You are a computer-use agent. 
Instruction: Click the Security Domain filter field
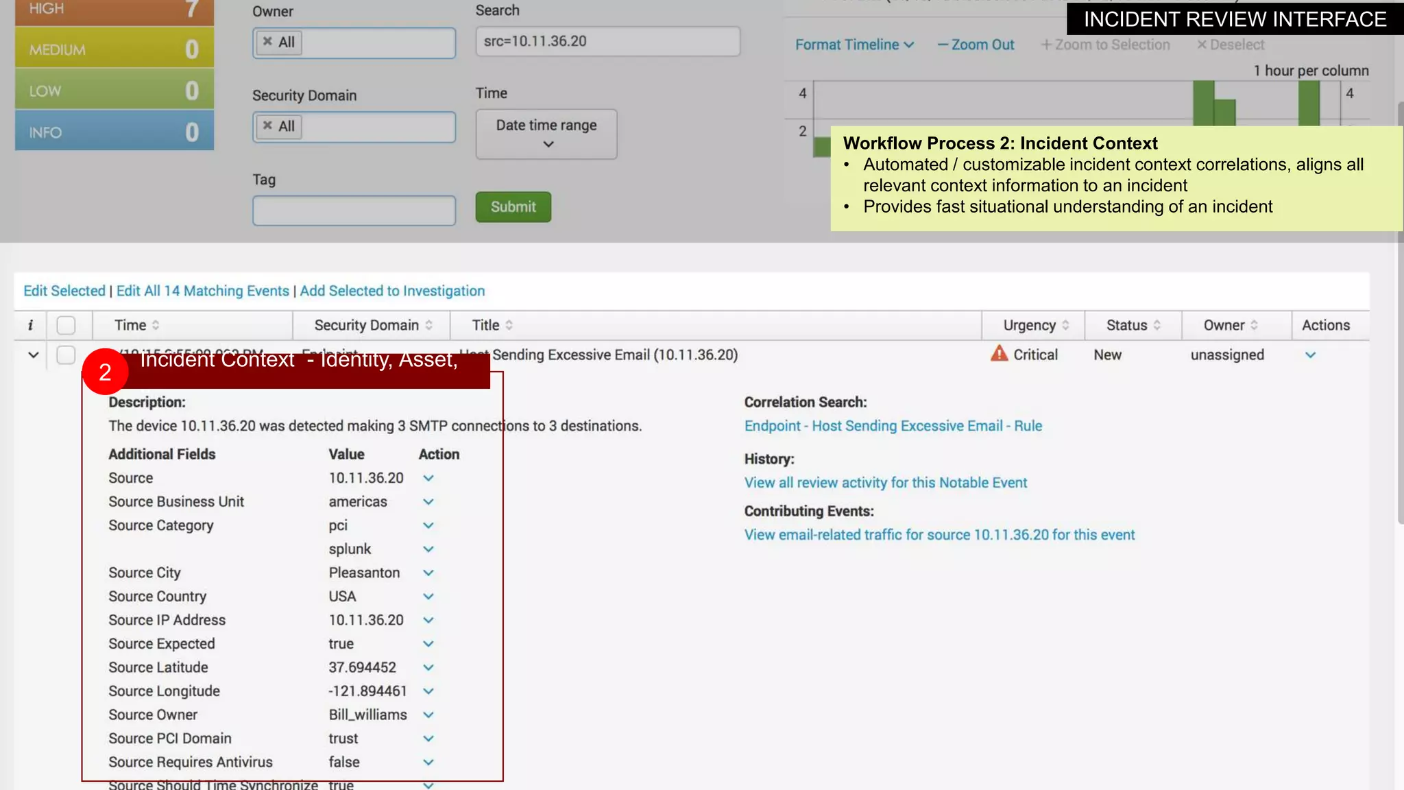(x=354, y=127)
